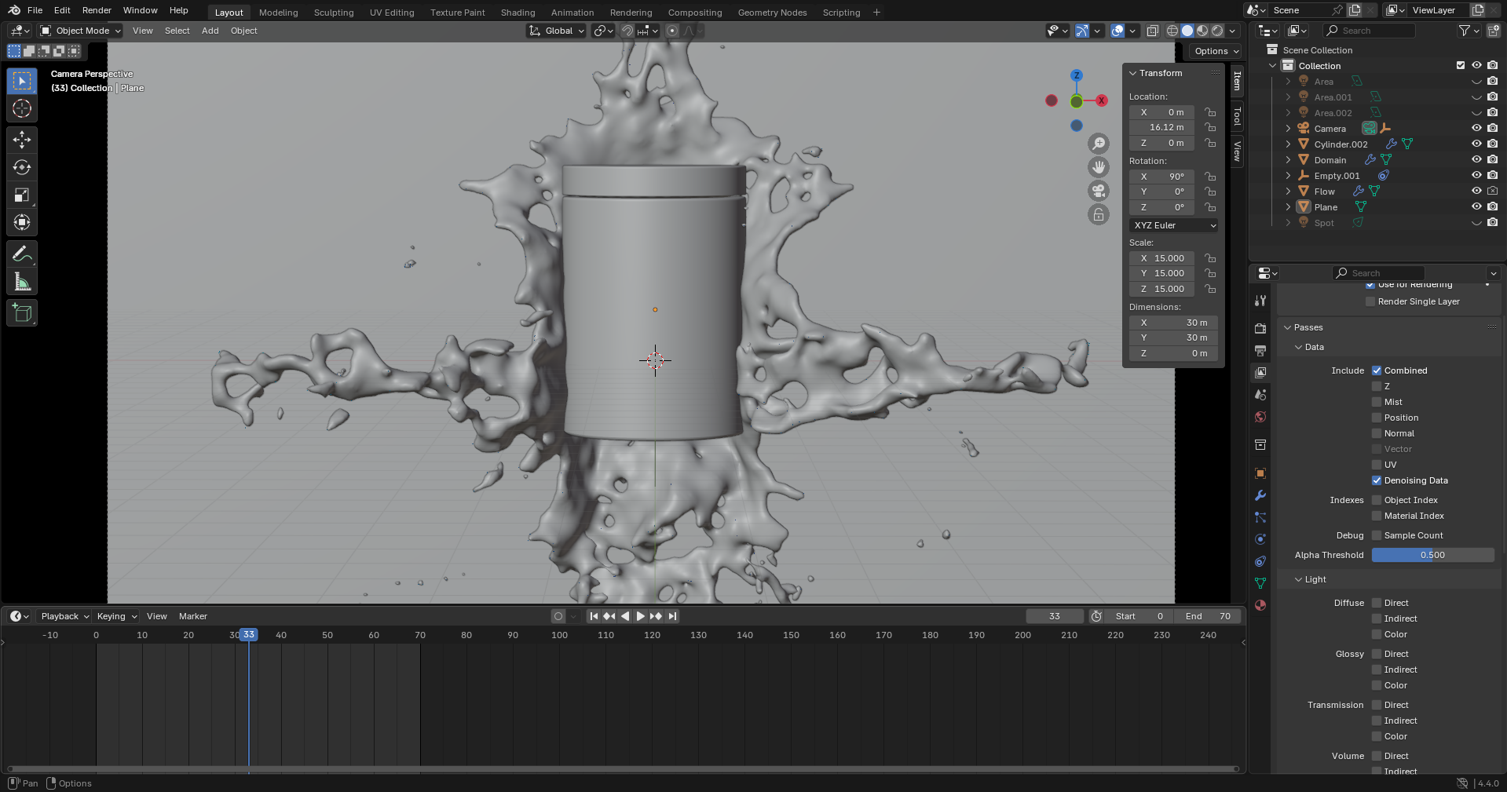Open the Modifier Properties tab

[x=1260, y=495]
